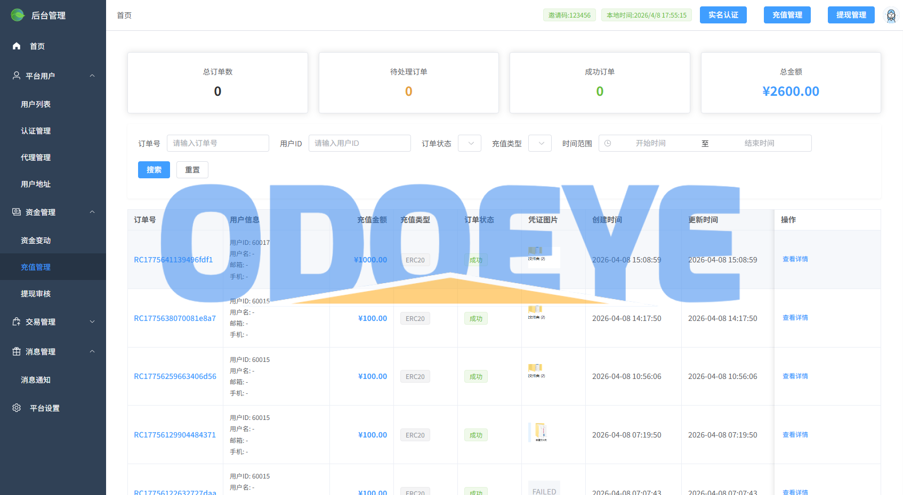The image size is (903, 495).
Task: Click the user icon beside 平台用户
Action: (17, 76)
